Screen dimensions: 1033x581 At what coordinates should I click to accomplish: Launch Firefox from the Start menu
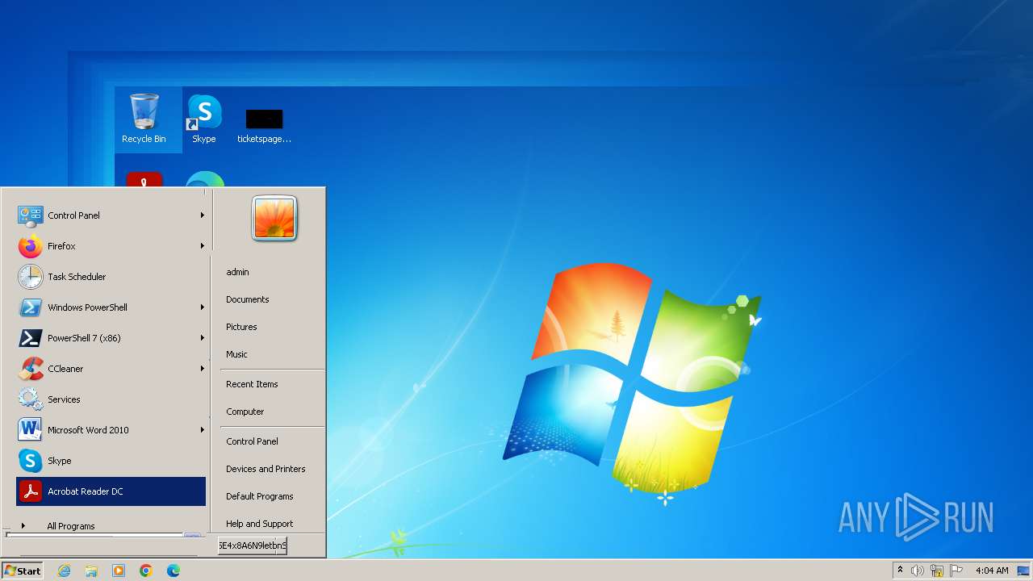pyautogui.click(x=111, y=246)
